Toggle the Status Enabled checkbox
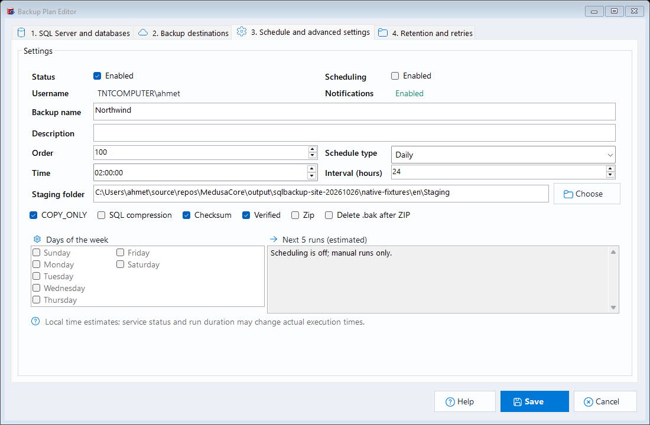 (x=97, y=76)
